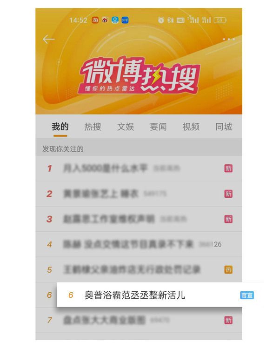Go to the 同城 tab
Image resolution: width=279 pixels, height=349 pixels.
tap(224, 127)
